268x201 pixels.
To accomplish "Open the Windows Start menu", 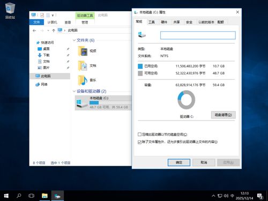I will click(6, 196).
